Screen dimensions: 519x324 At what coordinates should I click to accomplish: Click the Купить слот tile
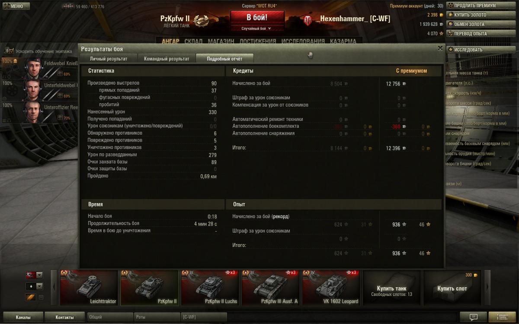point(452,288)
